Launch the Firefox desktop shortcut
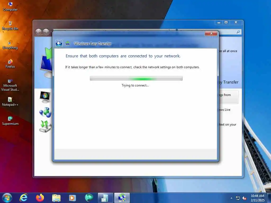Image resolution: width=271 pixels, height=203 pixels. tap(10, 64)
